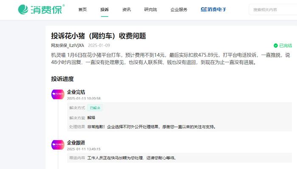Click the 企业完结 heading
Image resolution: width=297 pixels, height=169 pixels.
tap(76, 92)
